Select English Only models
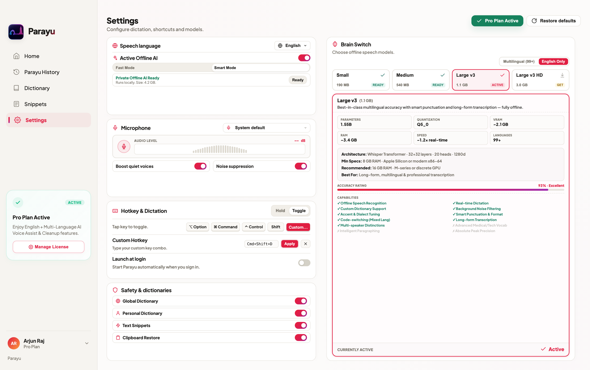Screen dimensions: 590x370 coord(553,61)
